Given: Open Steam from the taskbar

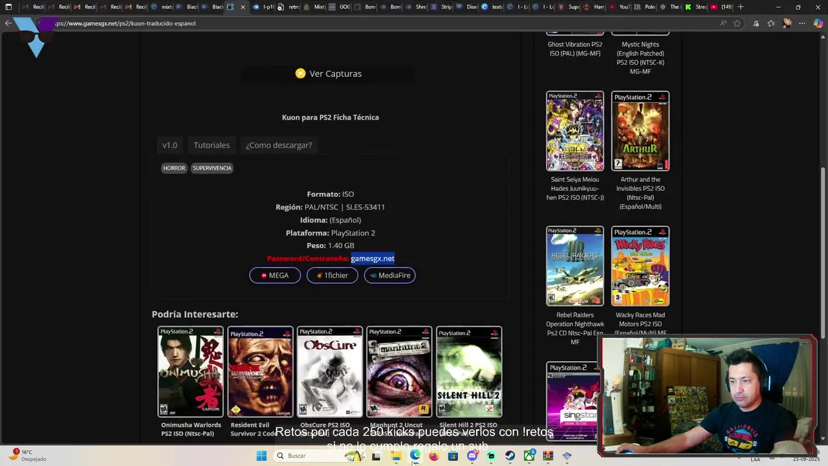Looking at the screenshot, I should pos(510,456).
